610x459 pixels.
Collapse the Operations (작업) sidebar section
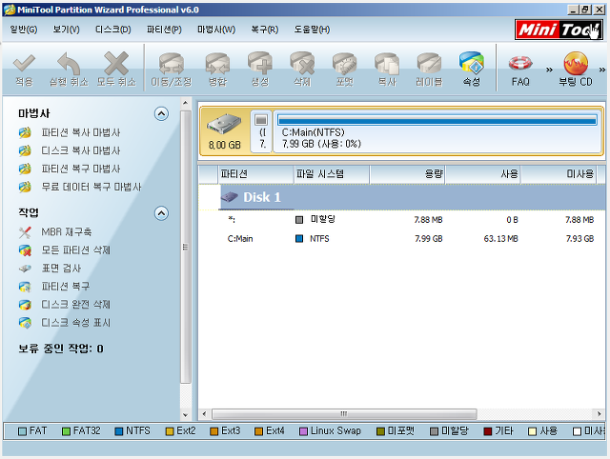coord(161,213)
